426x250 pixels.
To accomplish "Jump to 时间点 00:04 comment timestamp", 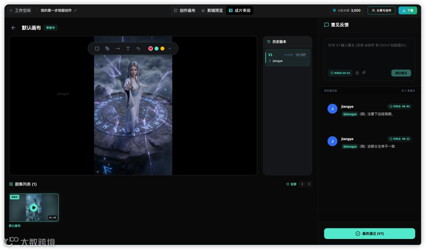I will [399, 106].
